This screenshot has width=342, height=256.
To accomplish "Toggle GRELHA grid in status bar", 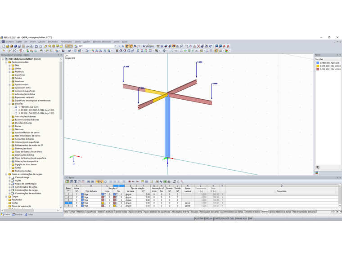I will point(209,218).
